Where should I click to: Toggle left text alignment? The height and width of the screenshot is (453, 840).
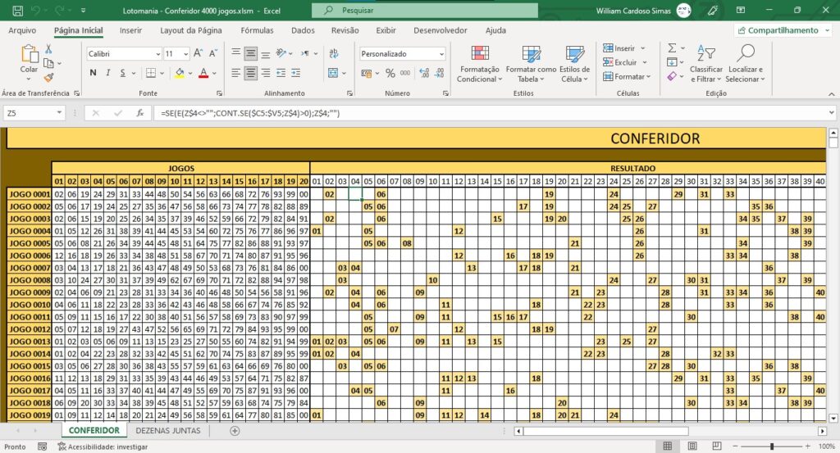pos(235,73)
